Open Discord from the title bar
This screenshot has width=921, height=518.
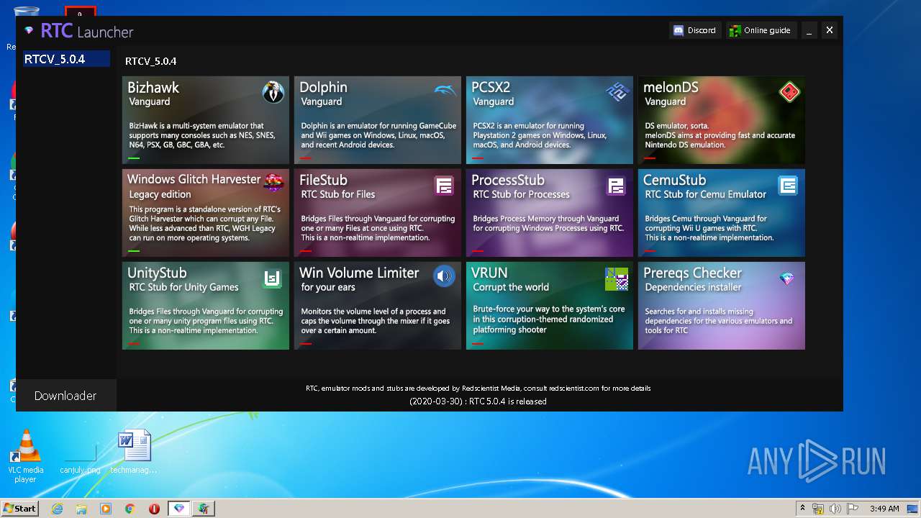tap(694, 30)
